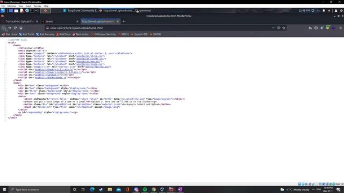Expand the Kali panel terminal dropdown arrow
The width and height of the screenshot is (344, 193).
point(36,11)
